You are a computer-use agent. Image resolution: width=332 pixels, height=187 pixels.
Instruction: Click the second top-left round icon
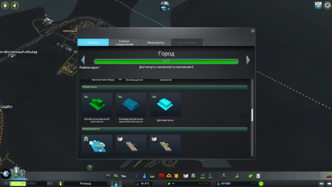tap(15, 5)
